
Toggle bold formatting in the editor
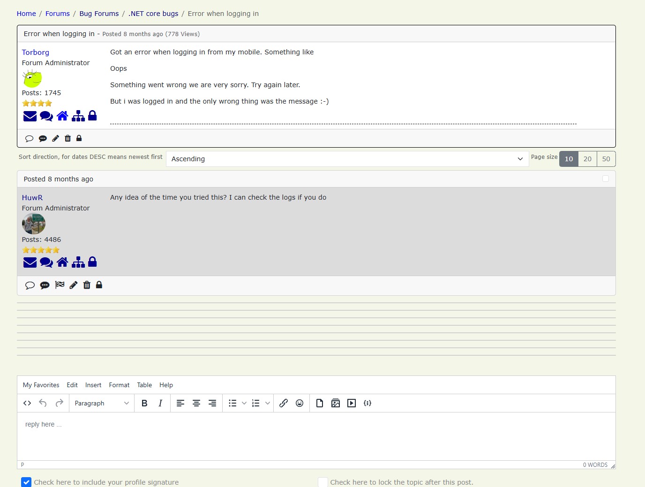point(144,403)
